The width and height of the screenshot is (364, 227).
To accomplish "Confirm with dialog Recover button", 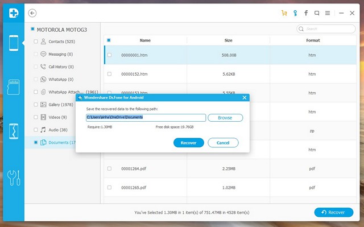I will (188, 143).
